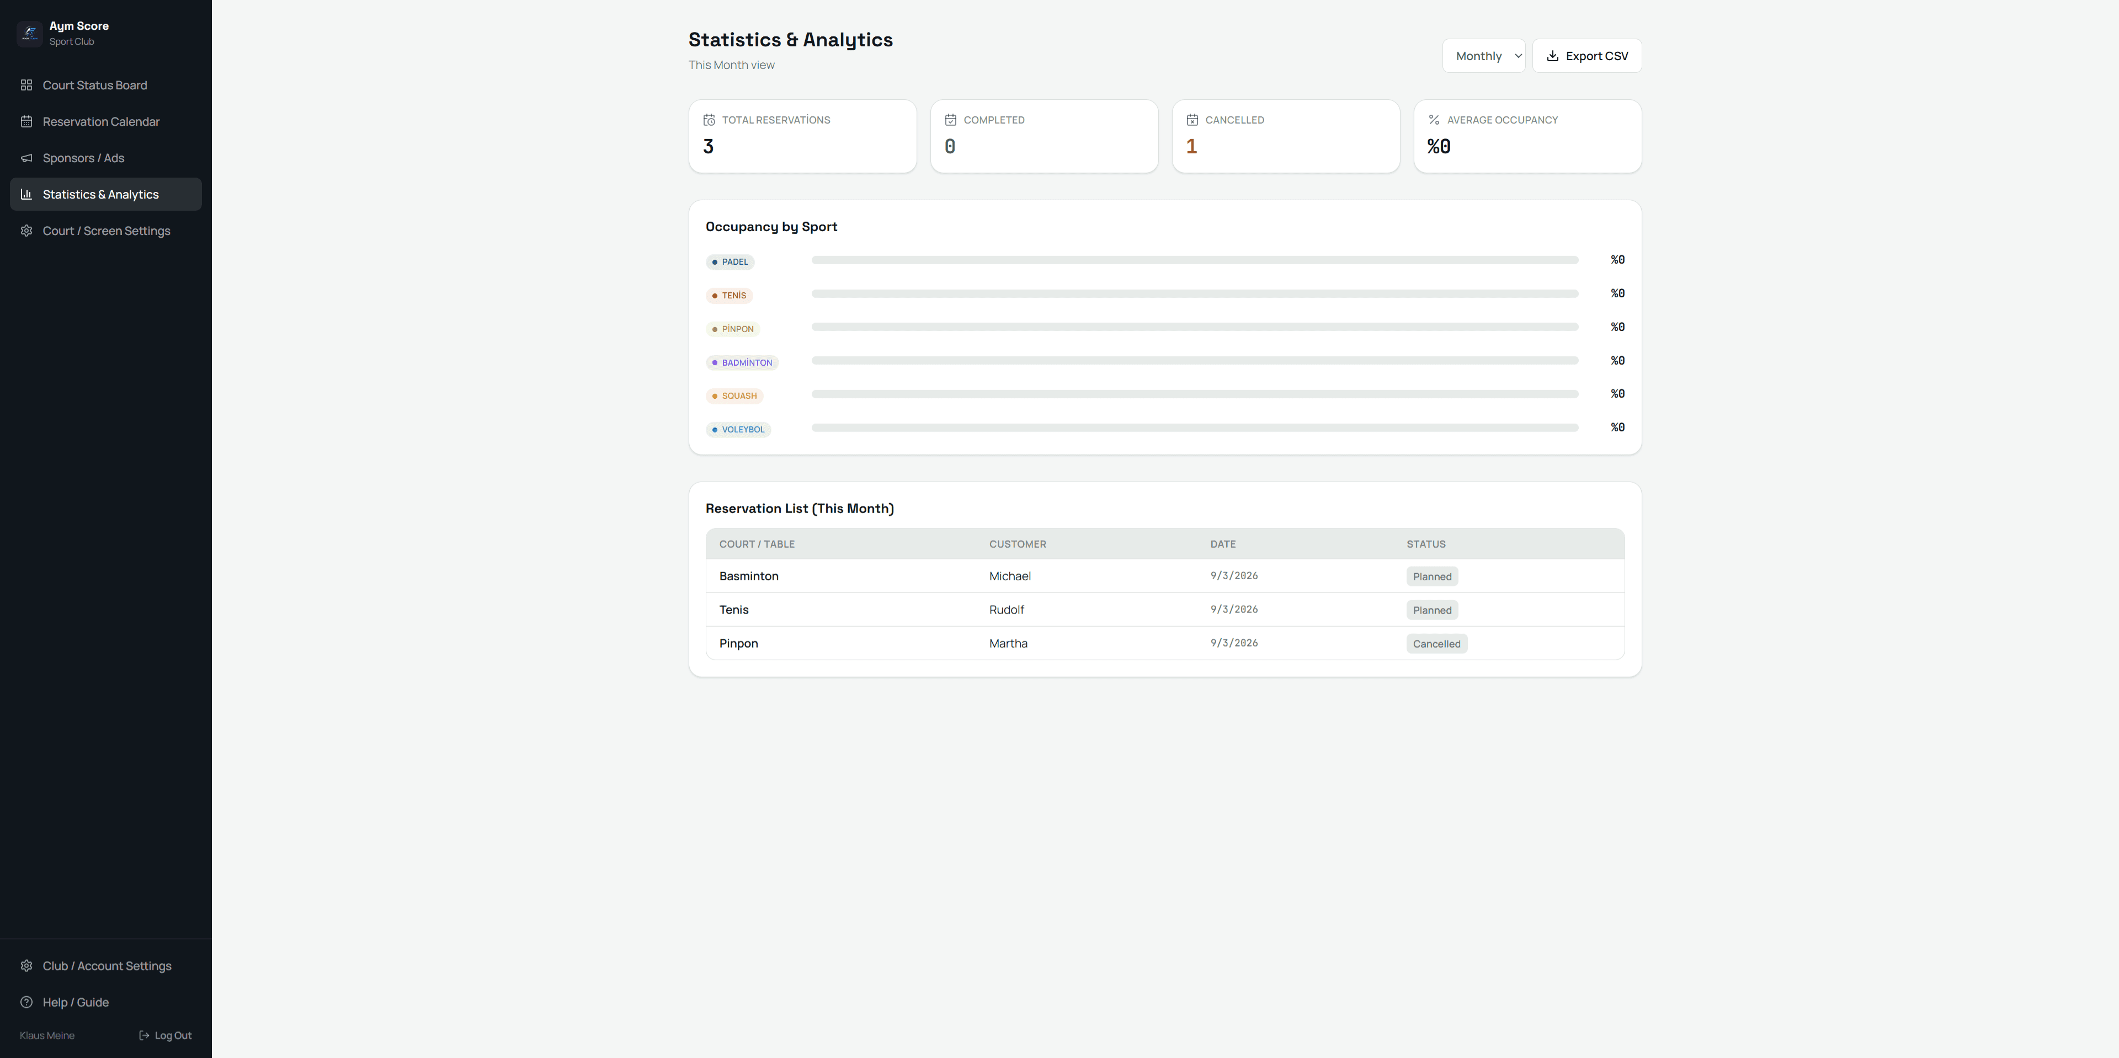Click the This Month view subtitle
Viewport: 2119px width, 1058px height.
731,65
